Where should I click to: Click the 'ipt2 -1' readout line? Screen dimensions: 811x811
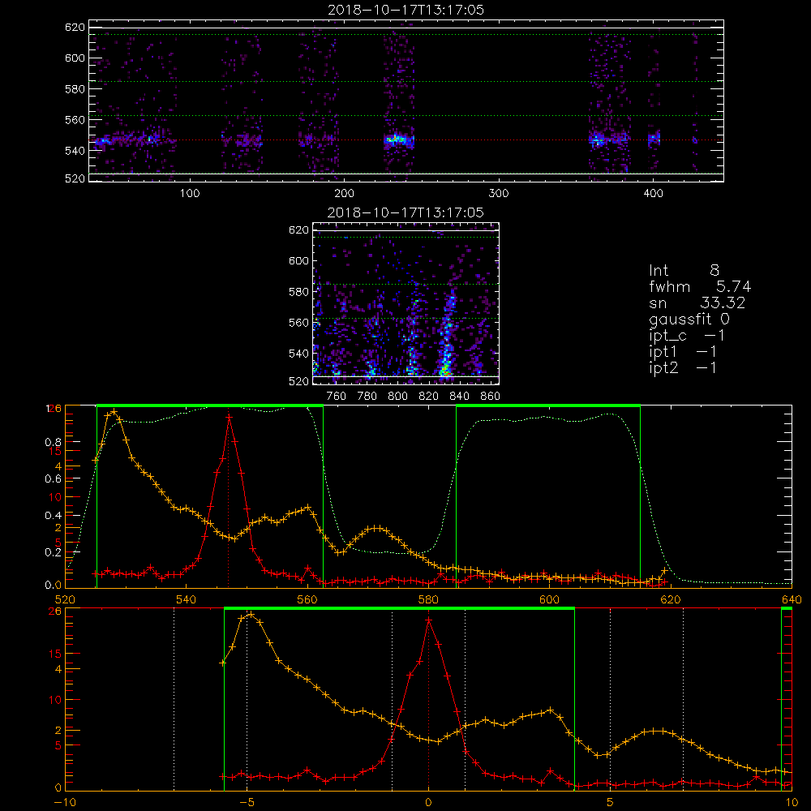683,367
